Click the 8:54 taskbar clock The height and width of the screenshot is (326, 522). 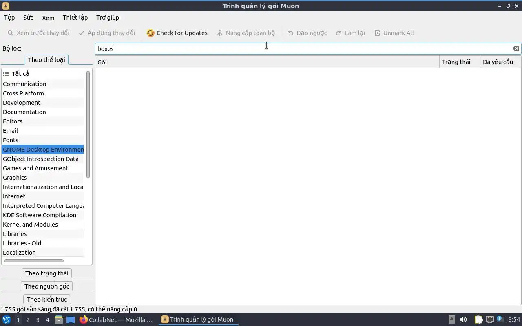coord(514,320)
